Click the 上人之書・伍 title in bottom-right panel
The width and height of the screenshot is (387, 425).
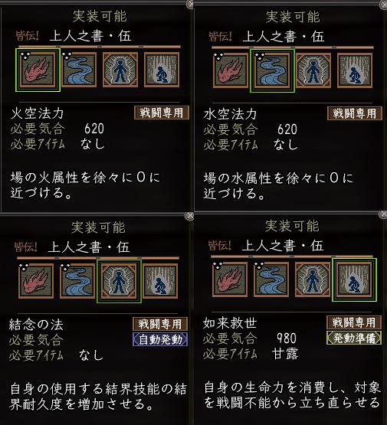pos(282,246)
